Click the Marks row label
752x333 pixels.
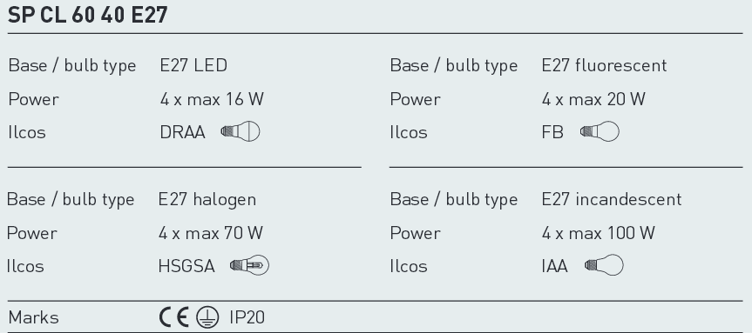34,317
